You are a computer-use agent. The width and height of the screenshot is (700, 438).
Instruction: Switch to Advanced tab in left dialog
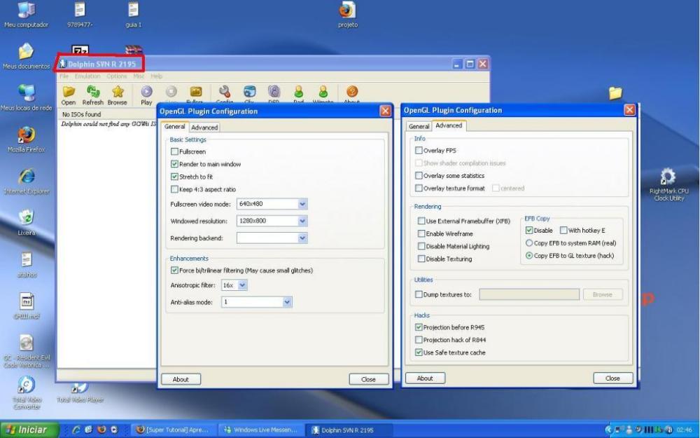pos(204,128)
